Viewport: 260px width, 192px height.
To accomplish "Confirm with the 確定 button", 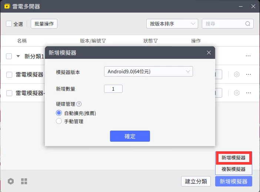I will pyautogui.click(x=130, y=136).
